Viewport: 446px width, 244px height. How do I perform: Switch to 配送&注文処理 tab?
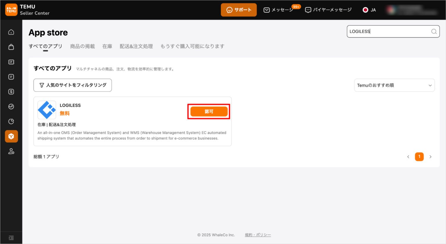pyautogui.click(x=136, y=46)
